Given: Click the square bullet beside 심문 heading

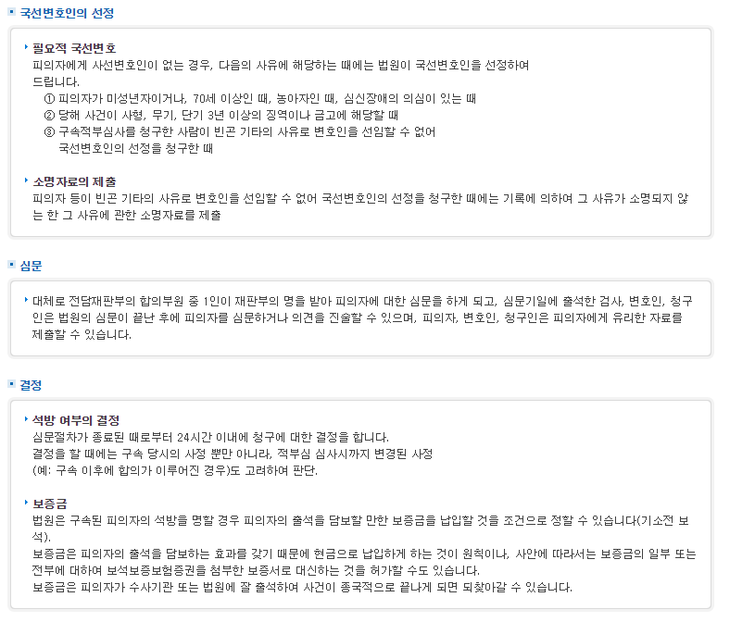Looking at the screenshot, I should (x=11, y=265).
